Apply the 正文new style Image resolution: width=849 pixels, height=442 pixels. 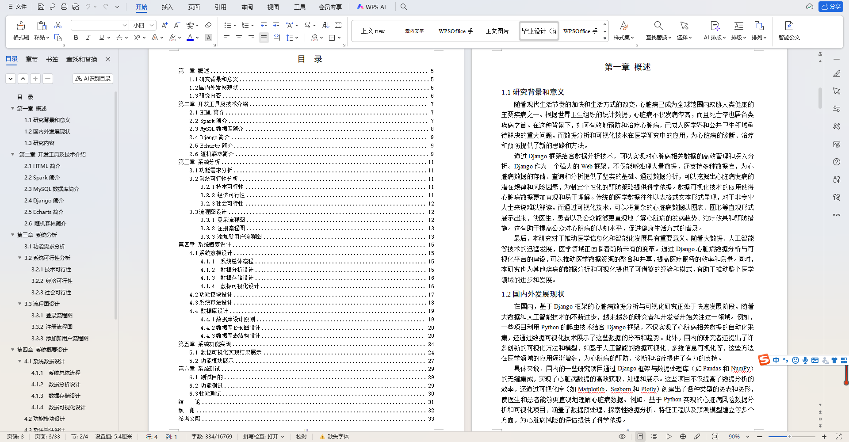tap(373, 31)
